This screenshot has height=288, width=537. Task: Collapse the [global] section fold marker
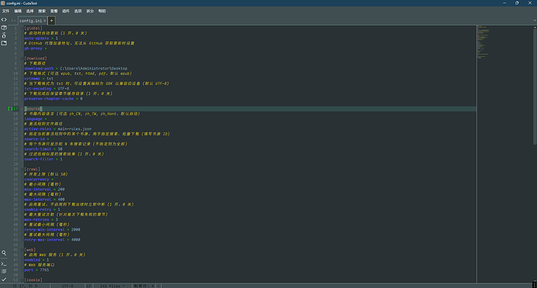click(22, 28)
